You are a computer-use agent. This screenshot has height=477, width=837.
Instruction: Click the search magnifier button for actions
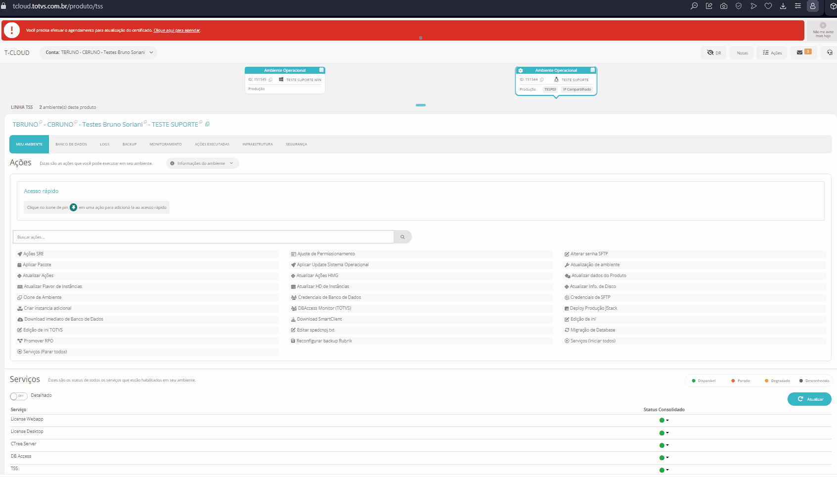(x=402, y=237)
